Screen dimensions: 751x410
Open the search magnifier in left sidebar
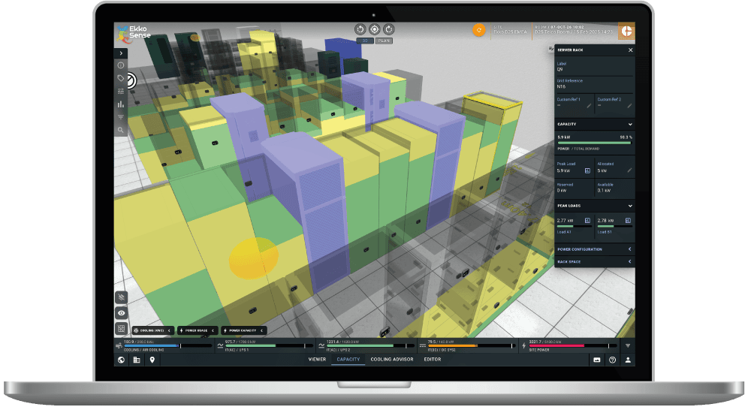point(121,130)
